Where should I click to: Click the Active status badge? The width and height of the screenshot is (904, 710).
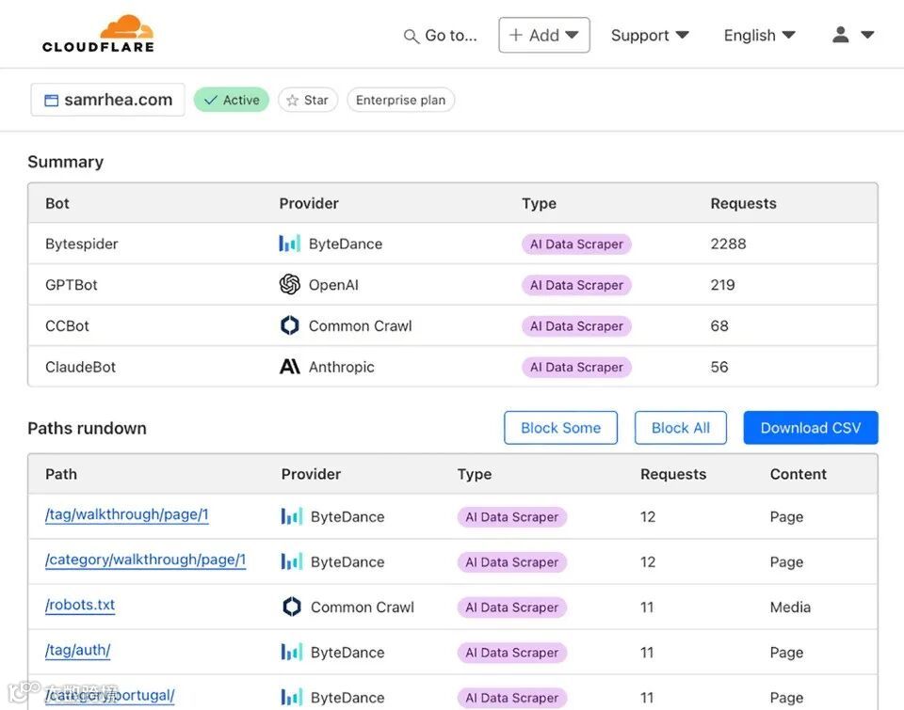(232, 100)
